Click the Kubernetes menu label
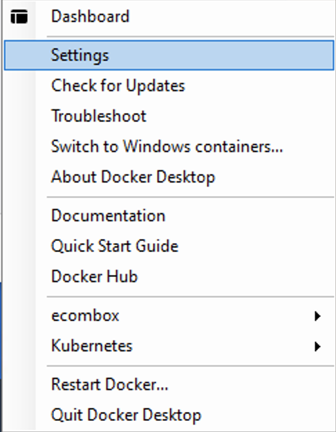The height and width of the screenshot is (432, 336). 92,345
